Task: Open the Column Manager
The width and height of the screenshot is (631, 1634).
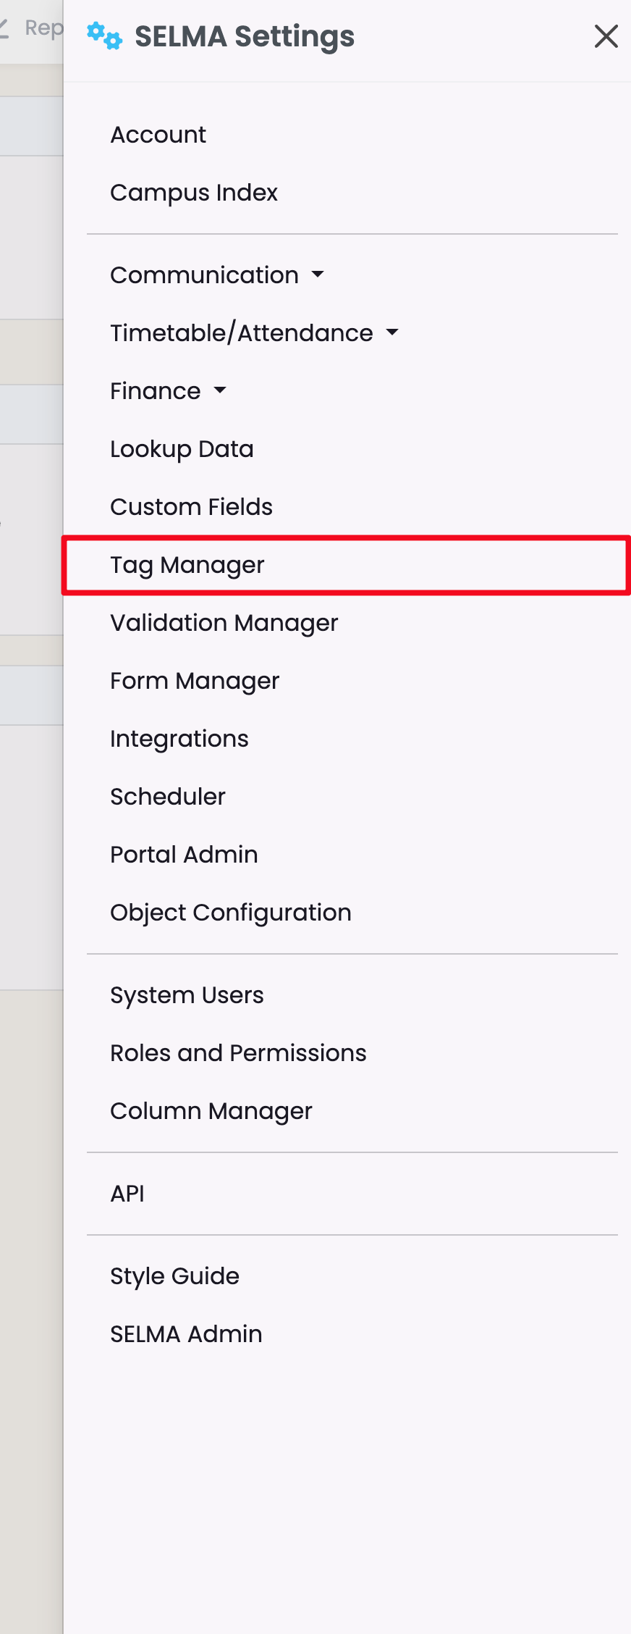Action: pyautogui.click(x=211, y=1111)
